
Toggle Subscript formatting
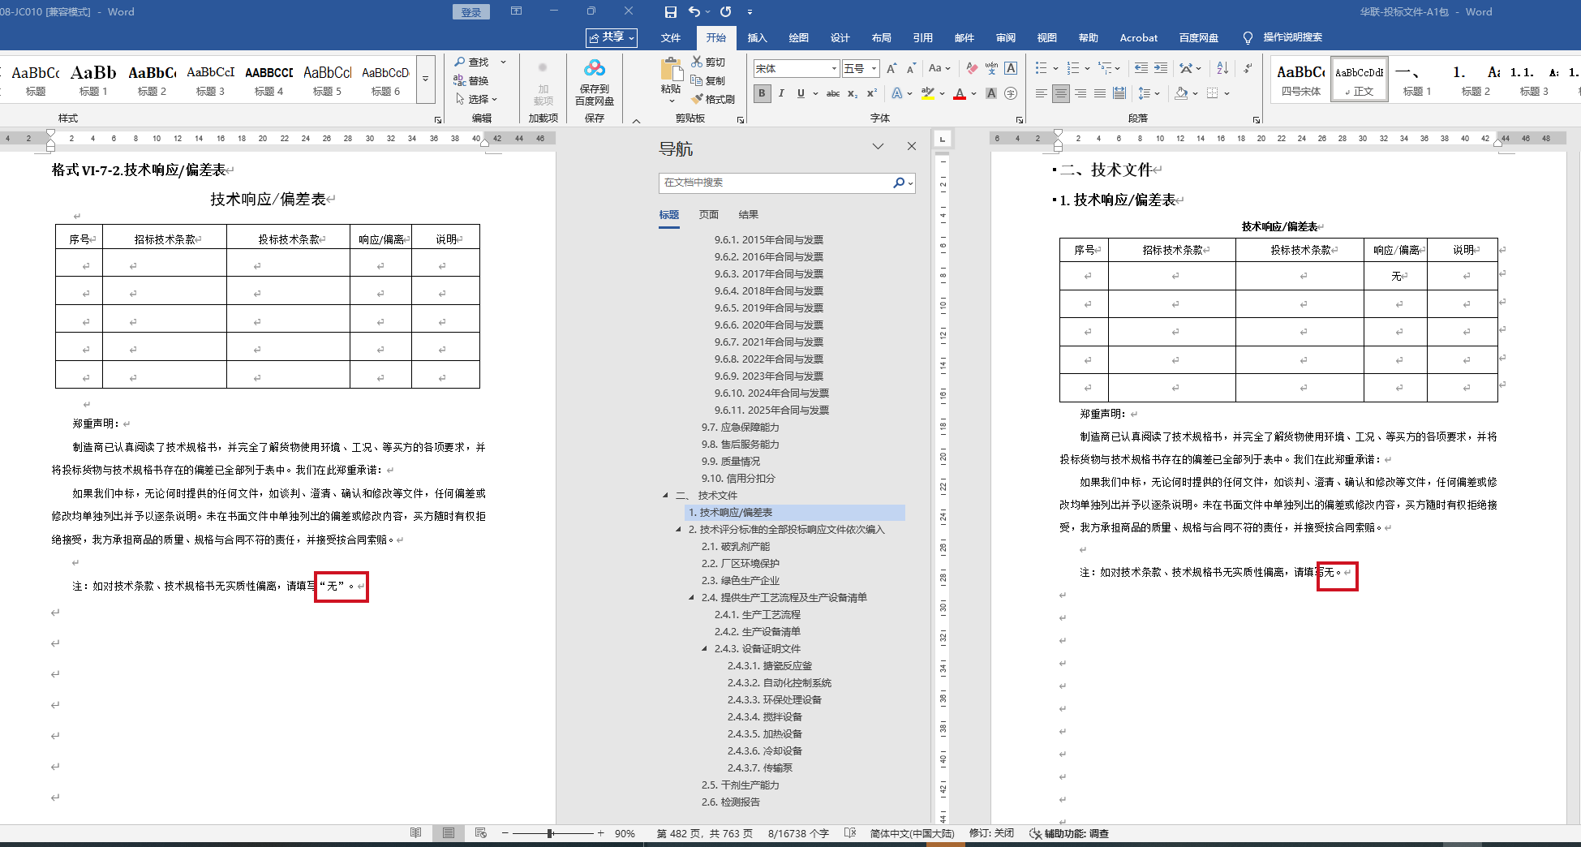(x=853, y=93)
